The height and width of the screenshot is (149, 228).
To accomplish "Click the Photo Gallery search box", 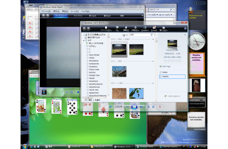I will click(140, 35).
